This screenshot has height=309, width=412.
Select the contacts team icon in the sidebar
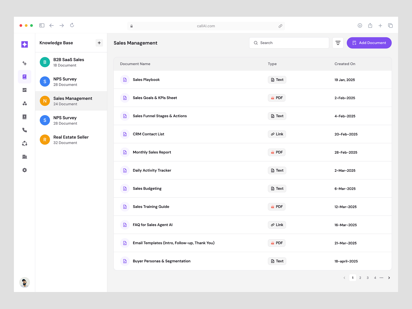(24, 103)
